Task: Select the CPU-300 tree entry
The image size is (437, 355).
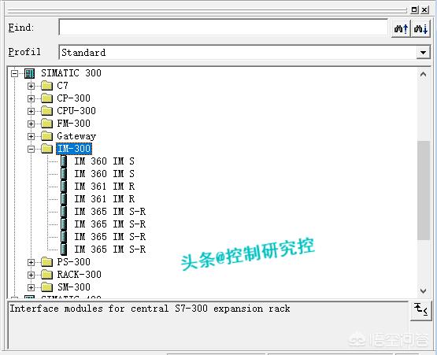Action: (x=76, y=111)
